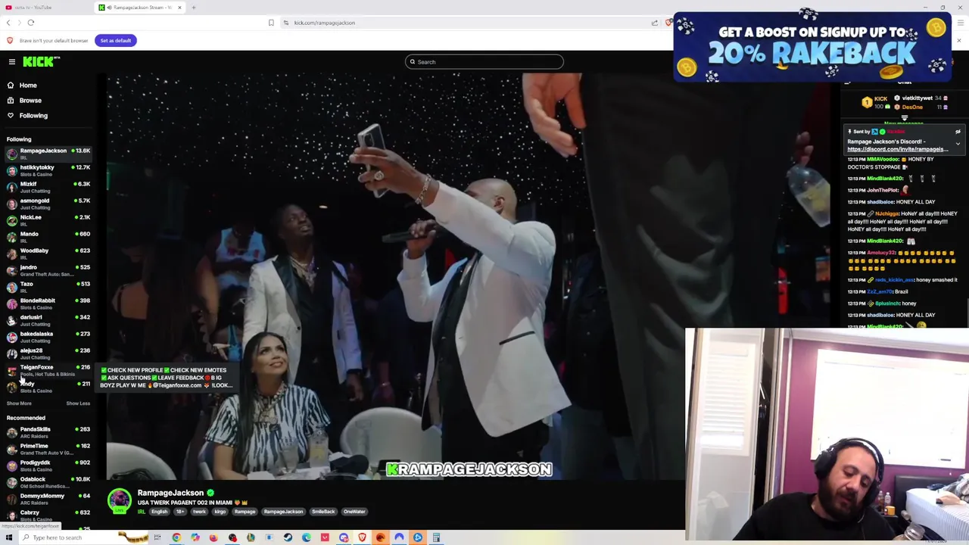Click the share icon in address bar
The height and width of the screenshot is (545, 969).
click(654, 23)
